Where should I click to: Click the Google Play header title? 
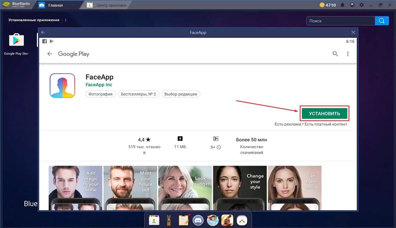[74, 54]
